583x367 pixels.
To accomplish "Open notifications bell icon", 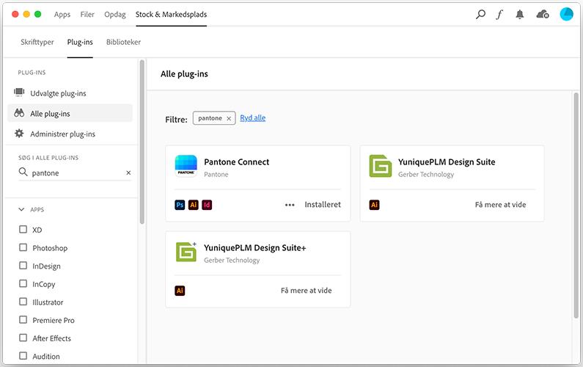I will coord(520,15).
